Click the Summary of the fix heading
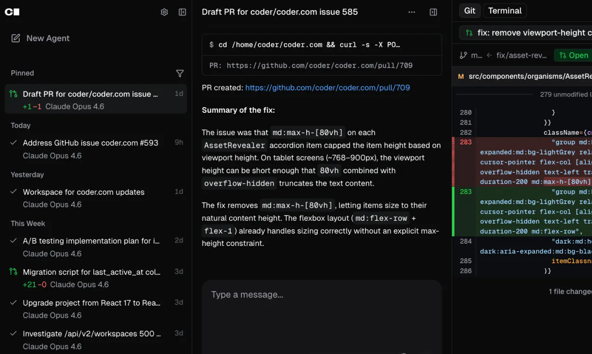The height and width of the screenshot is (354, 592). pos(238,110)
